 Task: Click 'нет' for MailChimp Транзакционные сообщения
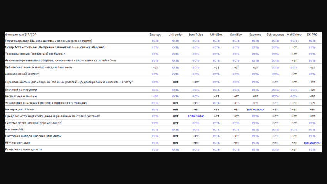[294, 54]
